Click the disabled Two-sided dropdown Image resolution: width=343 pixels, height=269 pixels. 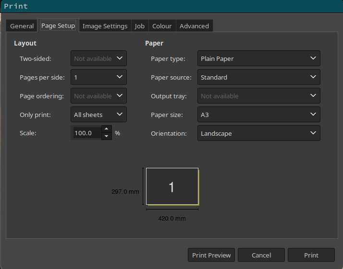(x=98, y=58)
